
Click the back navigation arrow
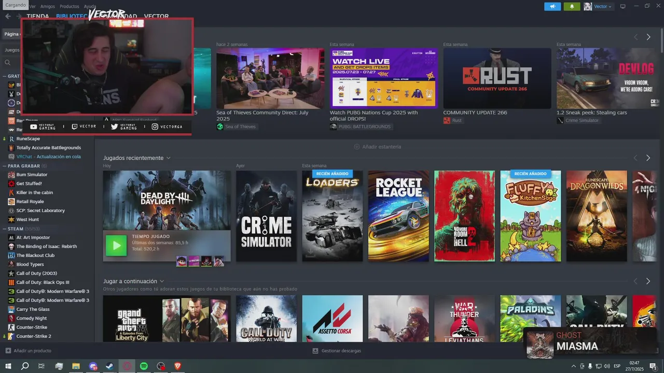pos(8,16)
